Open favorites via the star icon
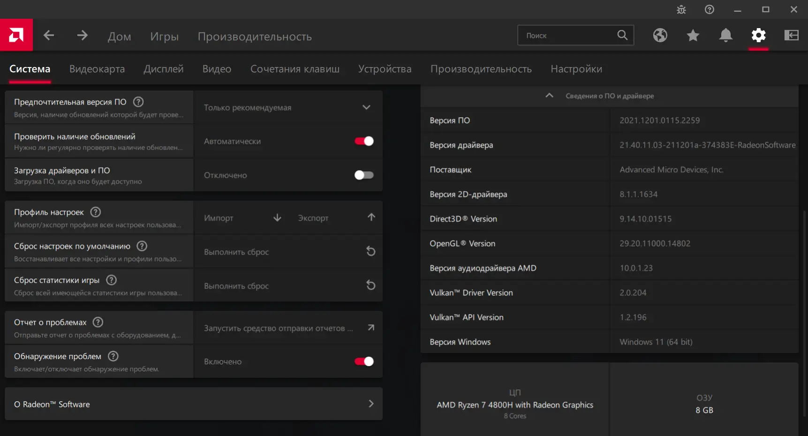808x436 pixels. [x=693, y=35]
